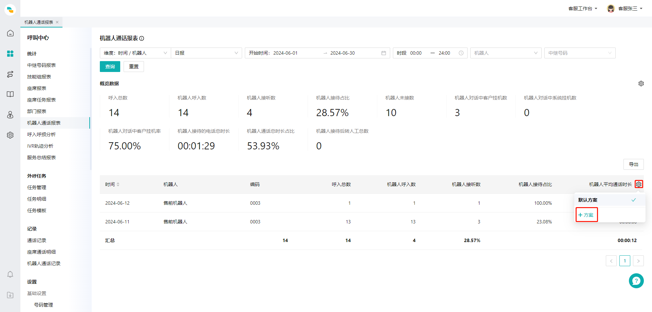Image resolution: width=652 pixels, height=312 pixels.
Task: Click the 客服张三 user avatar
Action: click(611, 8)
